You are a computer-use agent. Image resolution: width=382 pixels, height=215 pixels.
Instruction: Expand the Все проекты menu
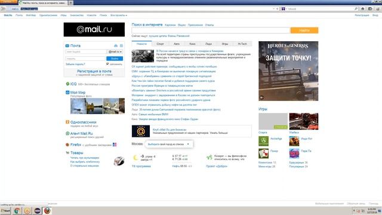(x=119, y=16)
